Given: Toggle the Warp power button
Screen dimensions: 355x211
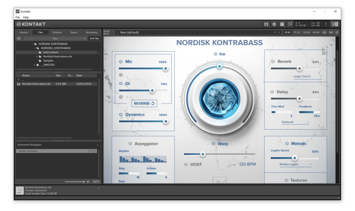Looking at the screenshot, I should [x=213, y=143].
